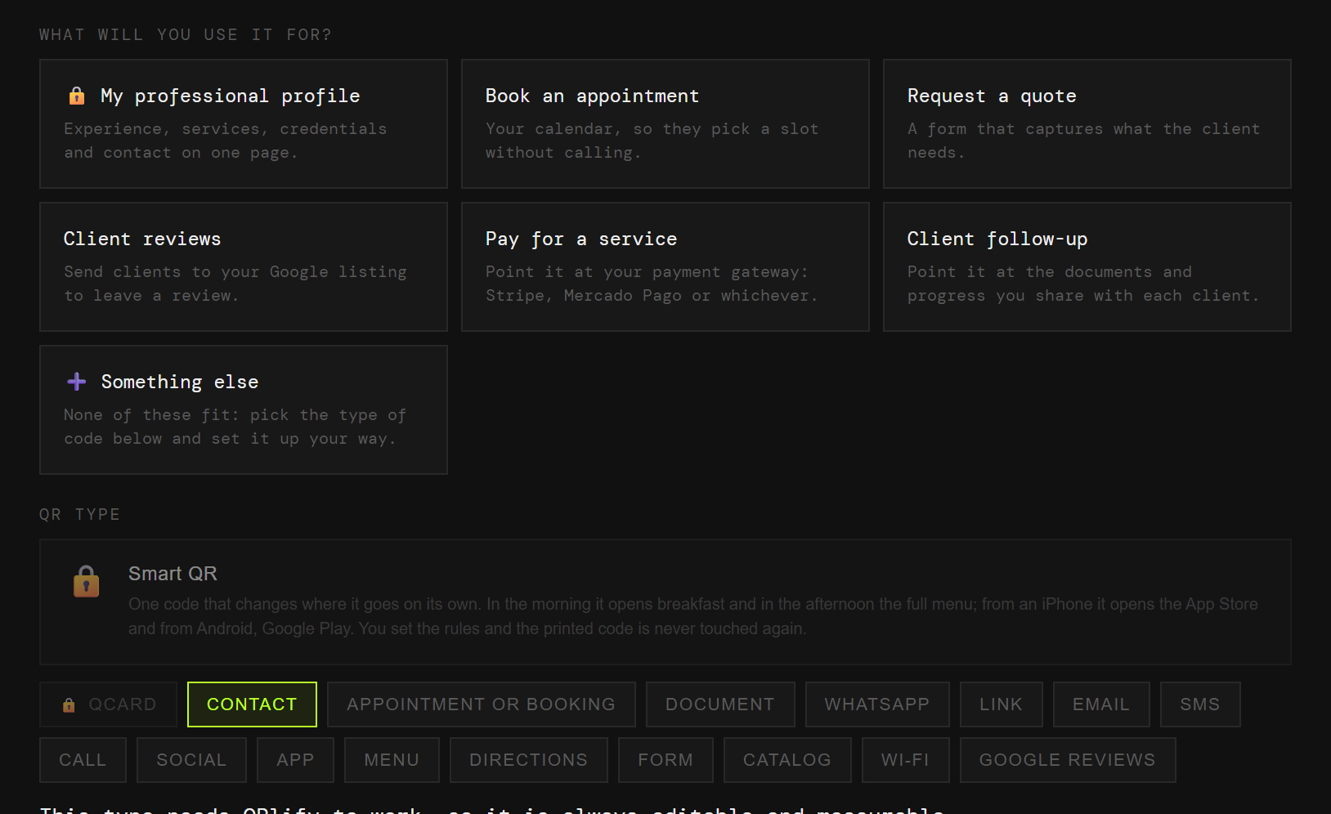
Task: Select the Client reviews card
Action: click(244, 266)
